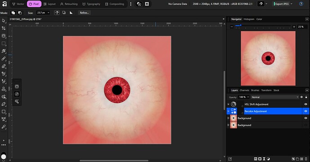The width and height of the screenshot is (310, 162).
Task: Expand the Navigator panel options chevron
Action: coord(307,19)
